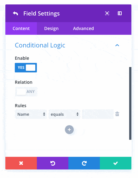Screen dimensions: 138x178
Task: Discard changes with the red X button
Action: (x=21, y=163)
